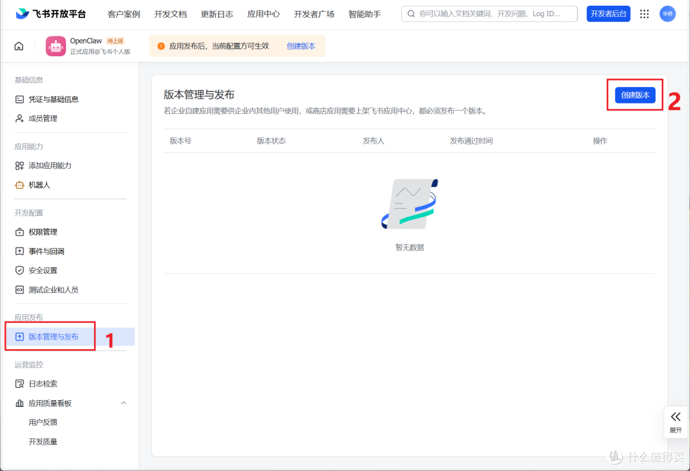Select 事件与回调 in sidebar
Viewport: 690px width, 471px height.
coord(46,251)
